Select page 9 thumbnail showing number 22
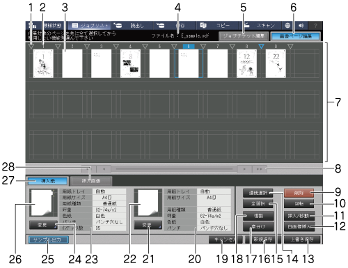This screenshot has width=348, height=268. coord(276,63)
